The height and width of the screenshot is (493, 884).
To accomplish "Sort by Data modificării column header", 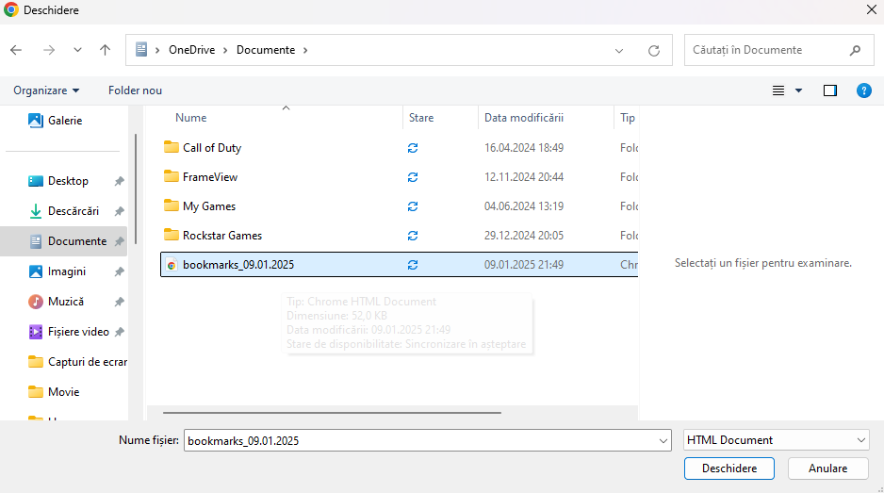I will click(x=523, y=118).
